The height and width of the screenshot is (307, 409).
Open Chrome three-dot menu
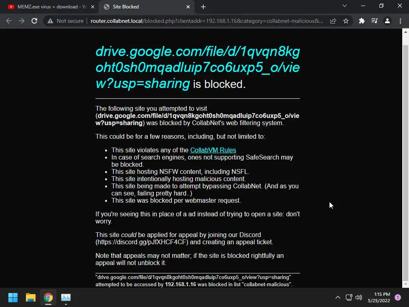[400, 21]
